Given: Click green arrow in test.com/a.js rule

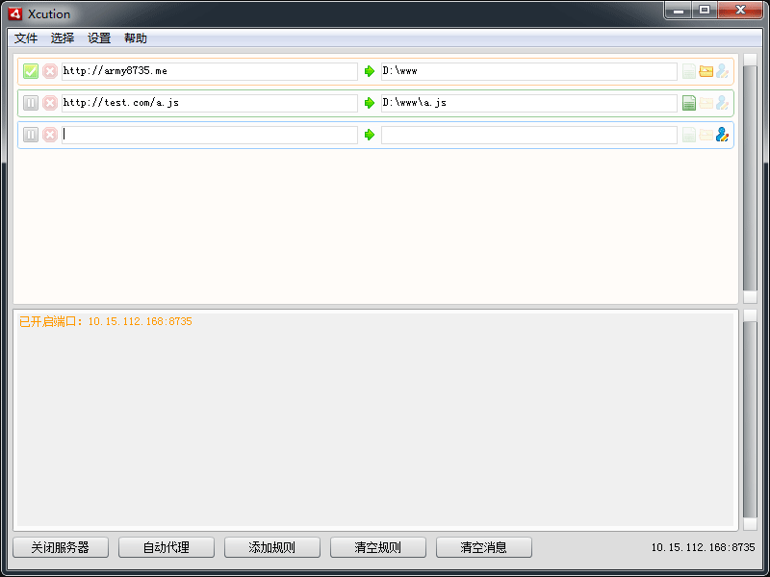Looking at the screenshot, I should point(370,103).
